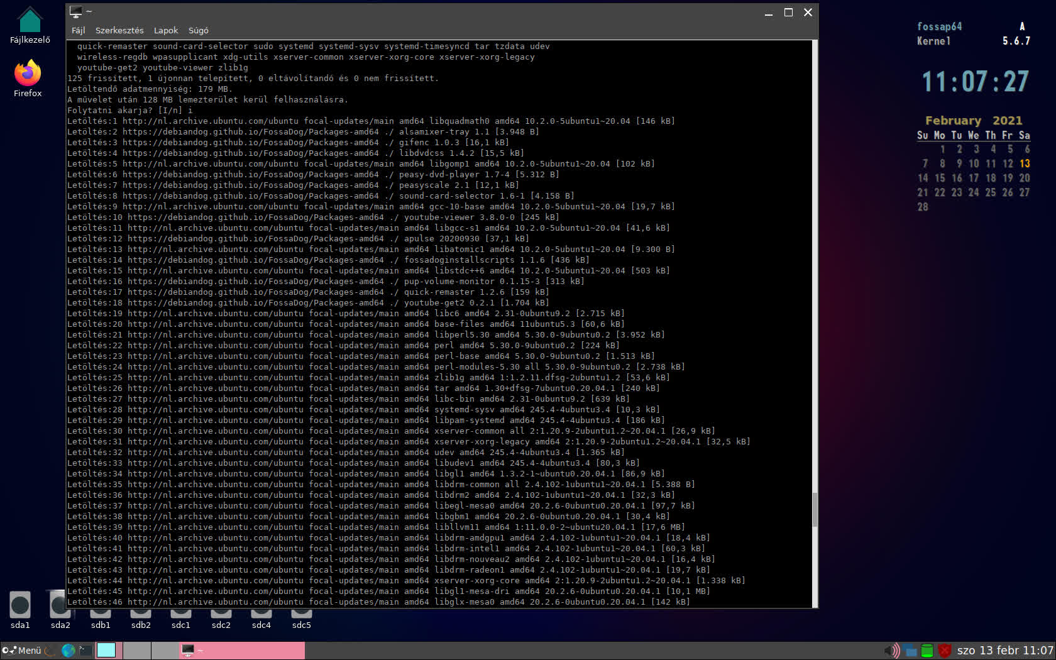
Task: Click the red shield firewall tray icon
Action: [944, 651]
